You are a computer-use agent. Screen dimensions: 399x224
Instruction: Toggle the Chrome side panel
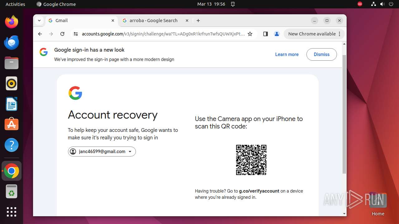click(266, 34)
